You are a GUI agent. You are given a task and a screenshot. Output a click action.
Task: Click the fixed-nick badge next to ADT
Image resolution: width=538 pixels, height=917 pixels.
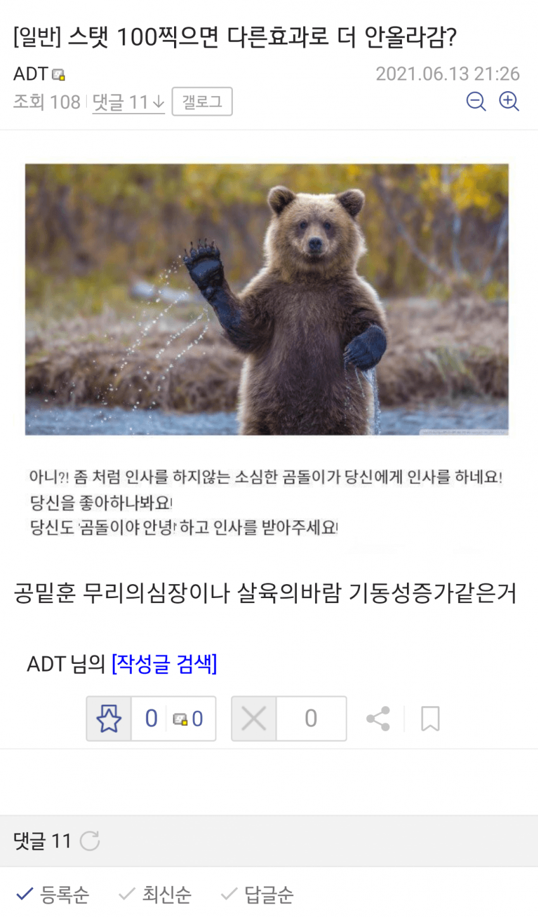tap(58, 75)
